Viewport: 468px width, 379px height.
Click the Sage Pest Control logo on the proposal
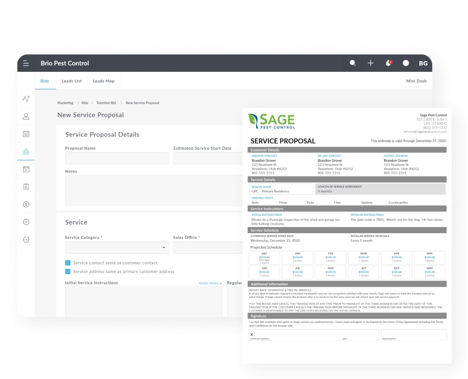pos(271,121)
